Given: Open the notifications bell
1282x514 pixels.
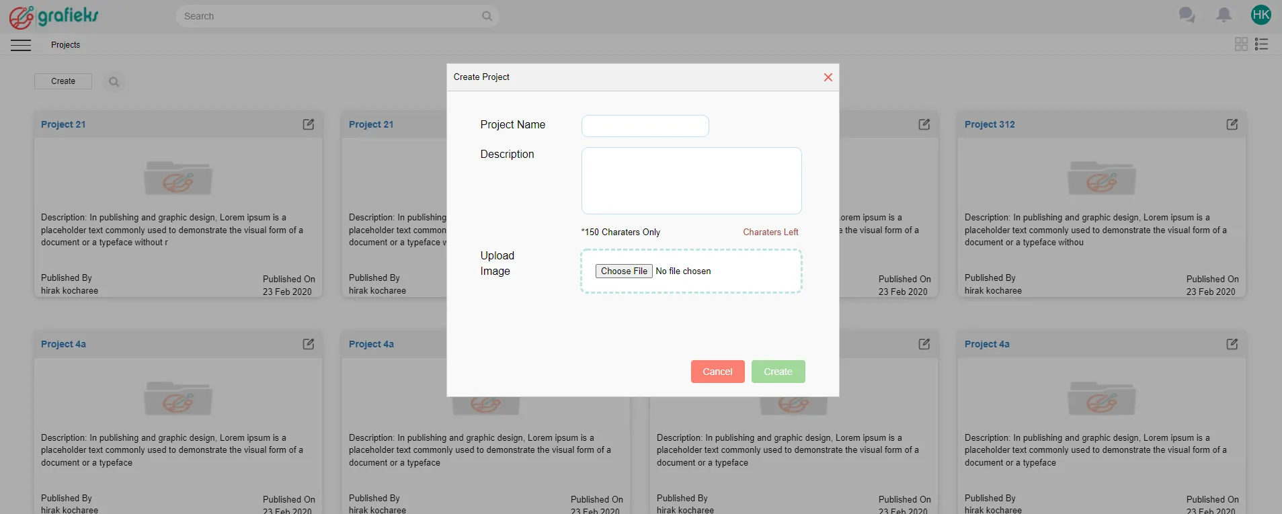Looking at the screenshot, I should [1224, 15].
